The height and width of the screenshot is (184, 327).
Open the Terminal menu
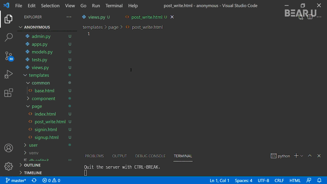[x=114, y=6]
